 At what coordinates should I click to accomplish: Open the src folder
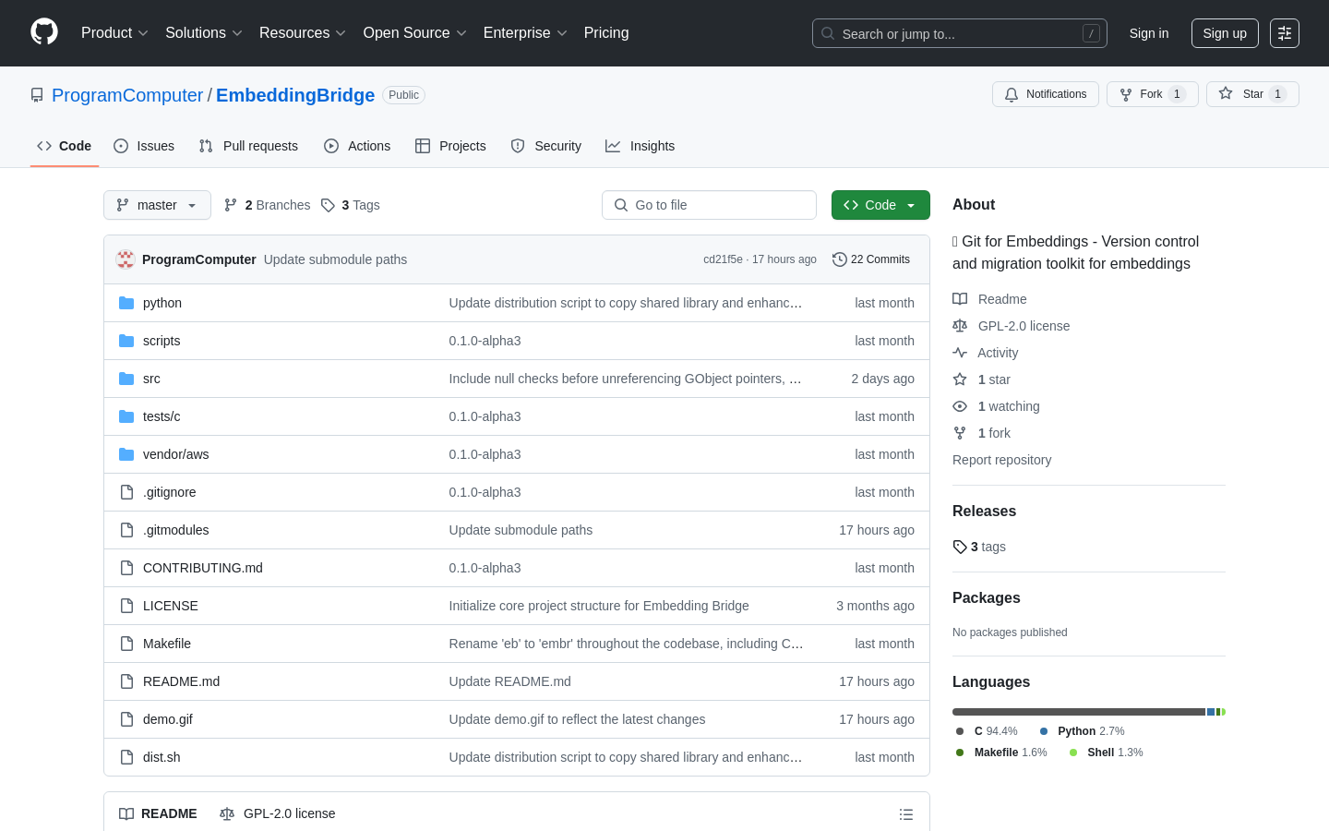(151, 379)
